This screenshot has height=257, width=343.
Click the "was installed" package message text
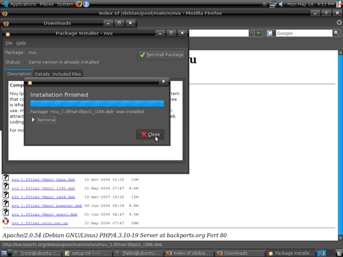pyautogui.click(x=87, y=111)
